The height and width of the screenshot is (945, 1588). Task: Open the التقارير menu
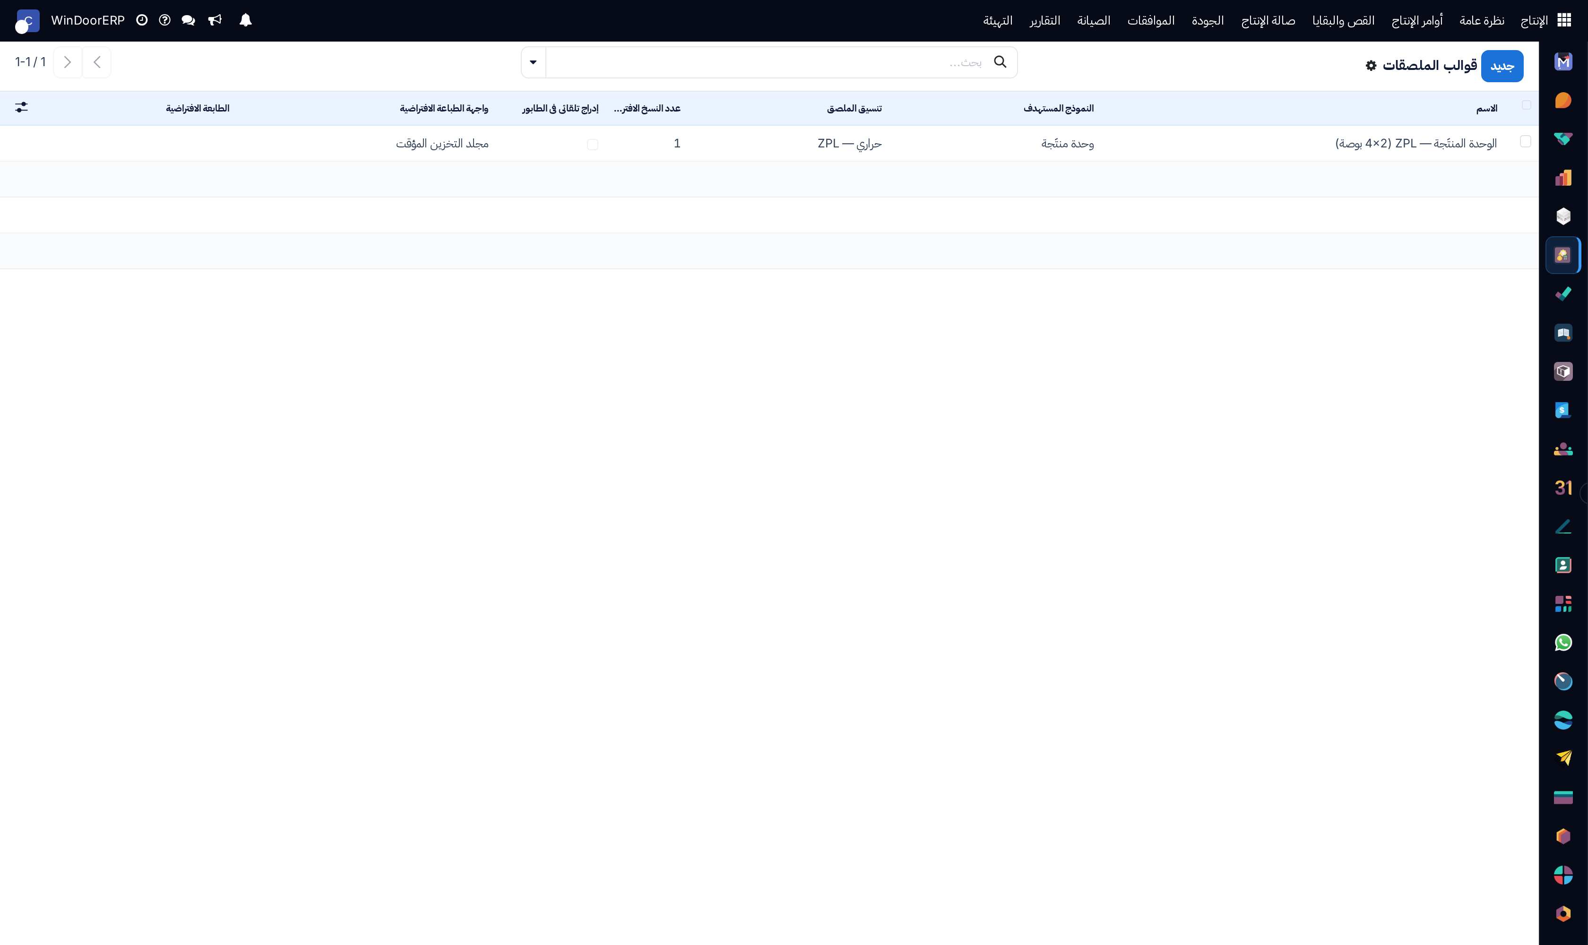tap(1044, 21)
